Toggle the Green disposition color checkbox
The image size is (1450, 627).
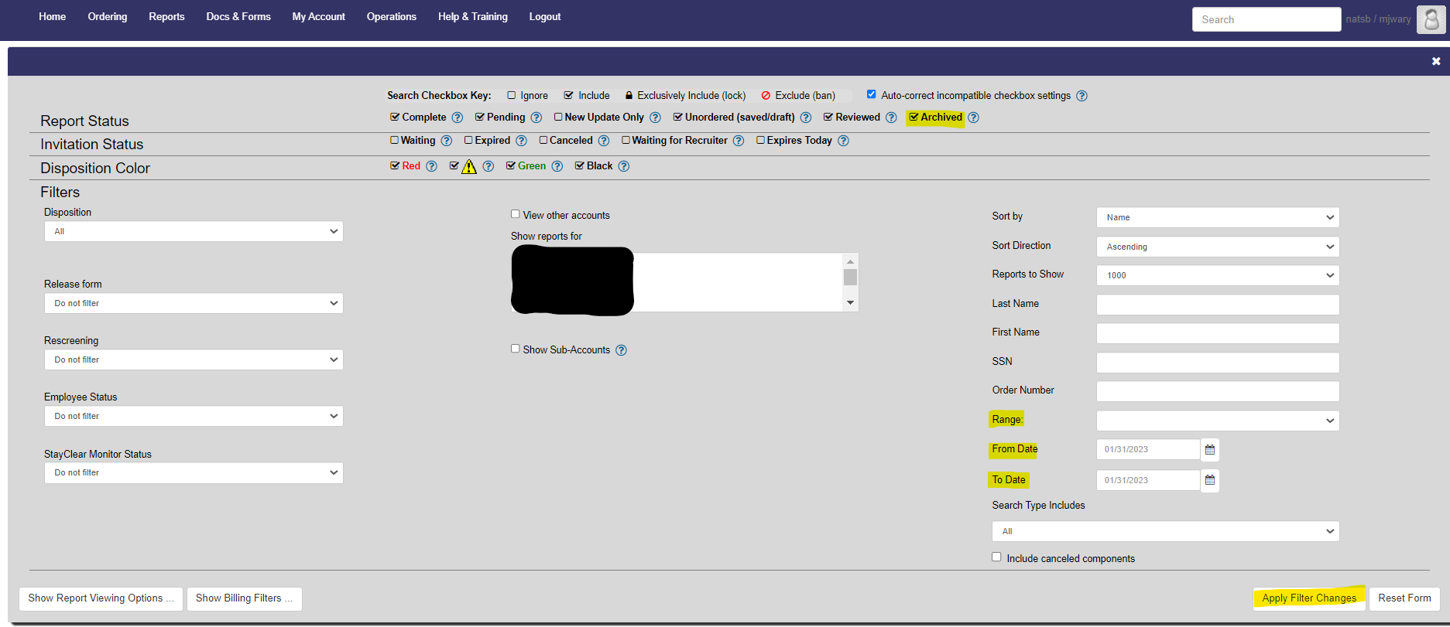tap(511, 165)
